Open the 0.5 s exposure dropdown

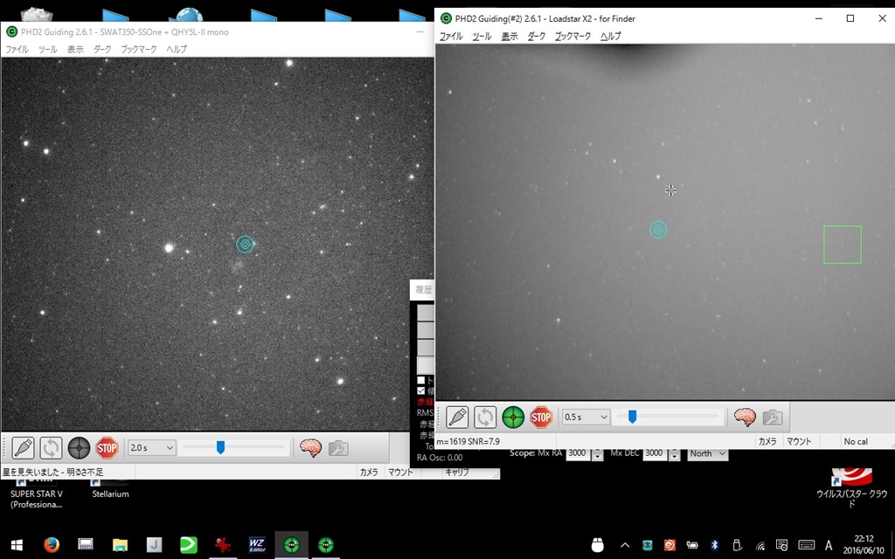click(586, 417)
